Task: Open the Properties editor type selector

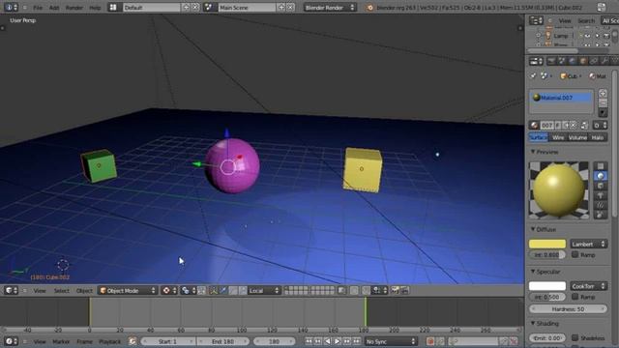Action: [536, 61]
